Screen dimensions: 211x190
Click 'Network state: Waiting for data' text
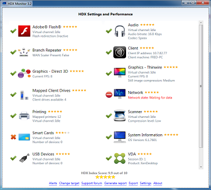coord(150,97)
